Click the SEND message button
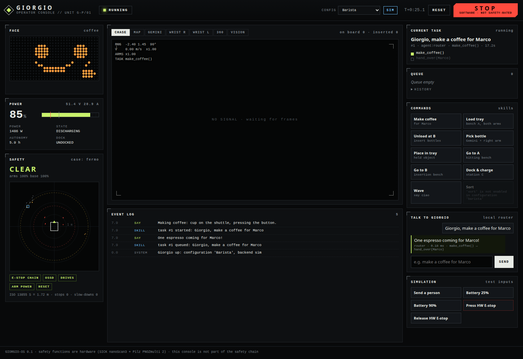The image size is (523, 359). click(x=504, y=262)
